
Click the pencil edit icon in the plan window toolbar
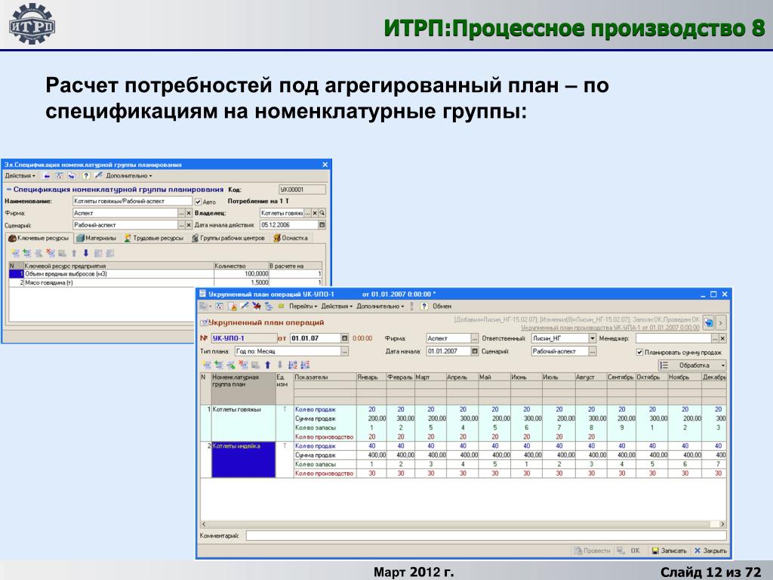245,307
